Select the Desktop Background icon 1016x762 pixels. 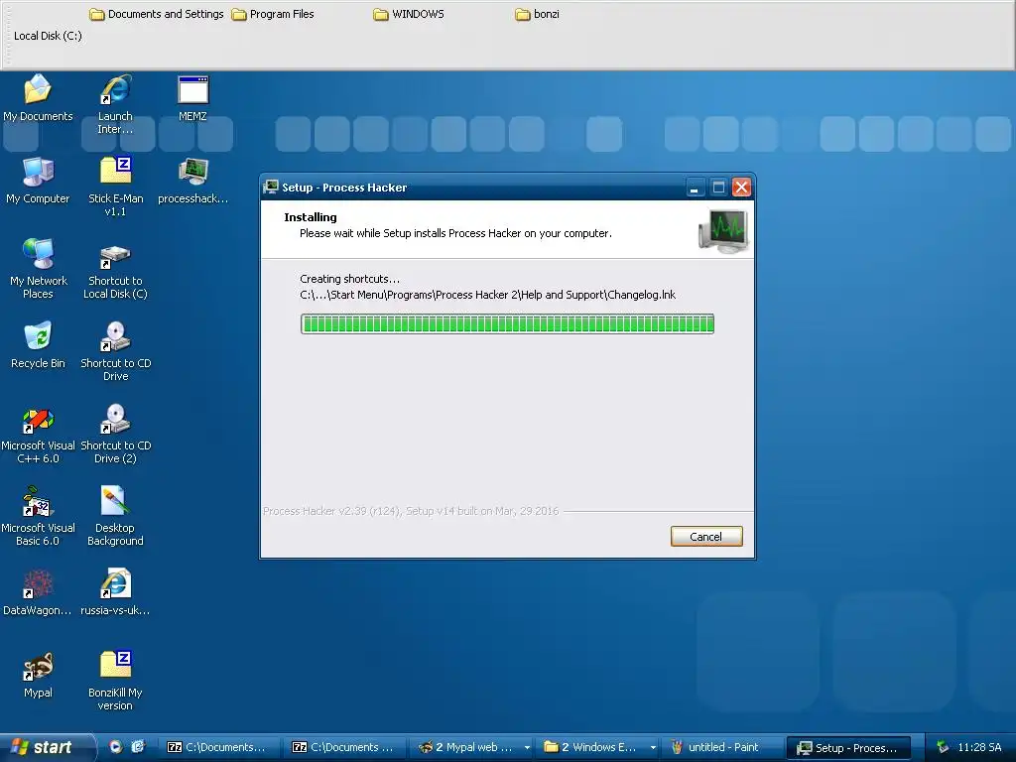pyautogui.click(x=115, y=516)
